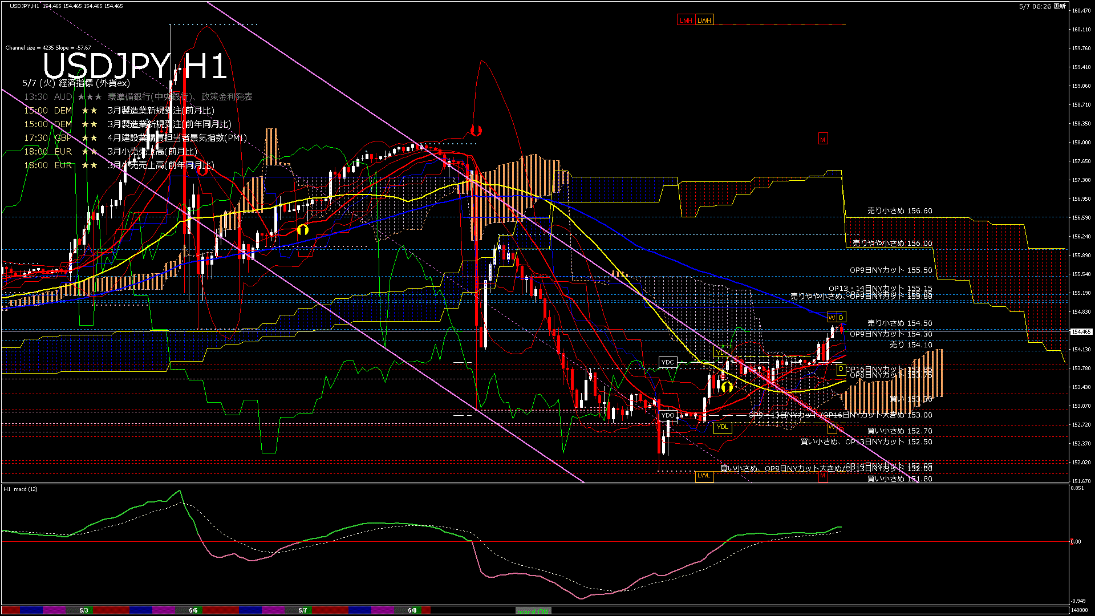
Task: Click the 158.000 price axis value
Action: [1081, 143]
